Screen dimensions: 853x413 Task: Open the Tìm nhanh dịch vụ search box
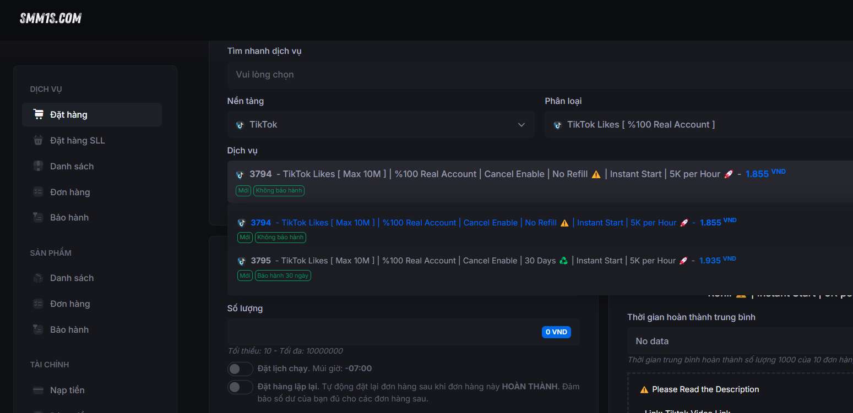[540, 74]
